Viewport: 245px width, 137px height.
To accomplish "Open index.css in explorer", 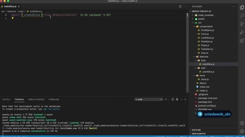I will point(214,87).
